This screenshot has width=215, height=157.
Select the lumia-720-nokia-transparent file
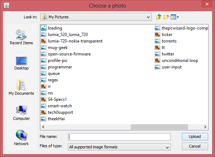[72, 41]
